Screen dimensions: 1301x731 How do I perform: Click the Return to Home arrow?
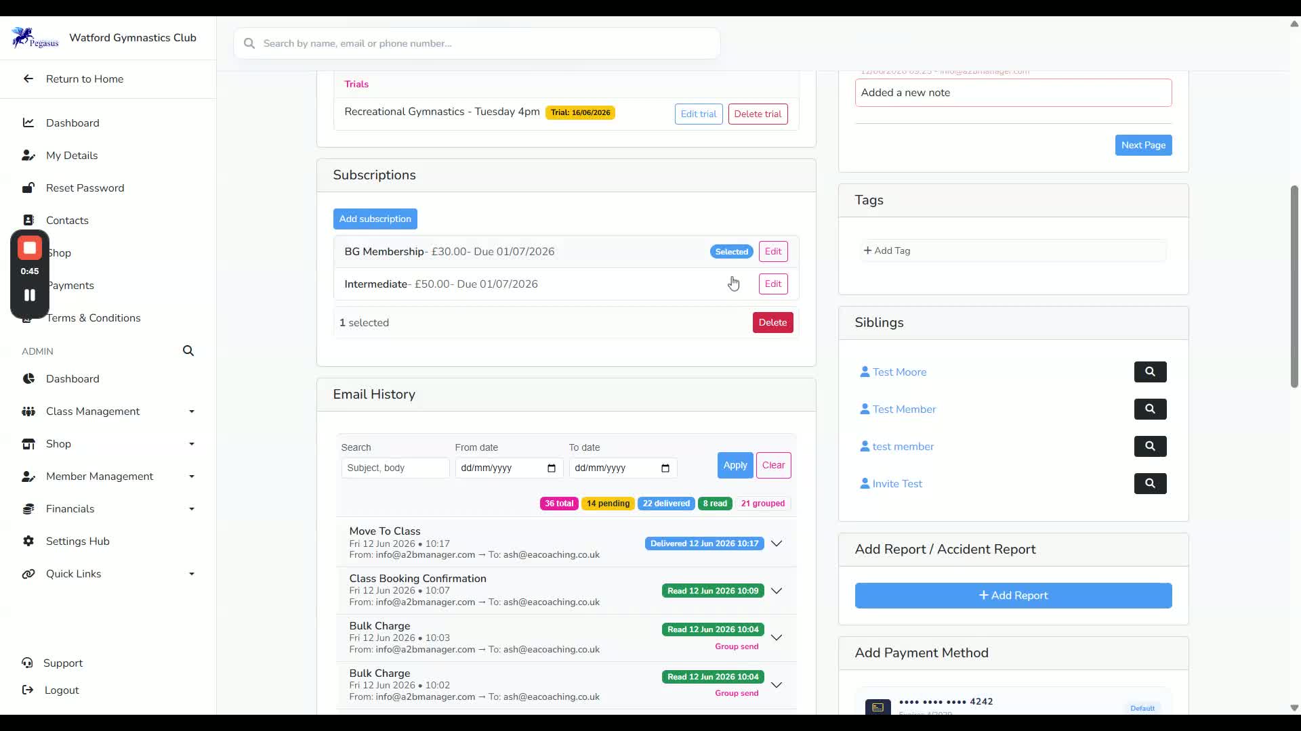(28, 79)
